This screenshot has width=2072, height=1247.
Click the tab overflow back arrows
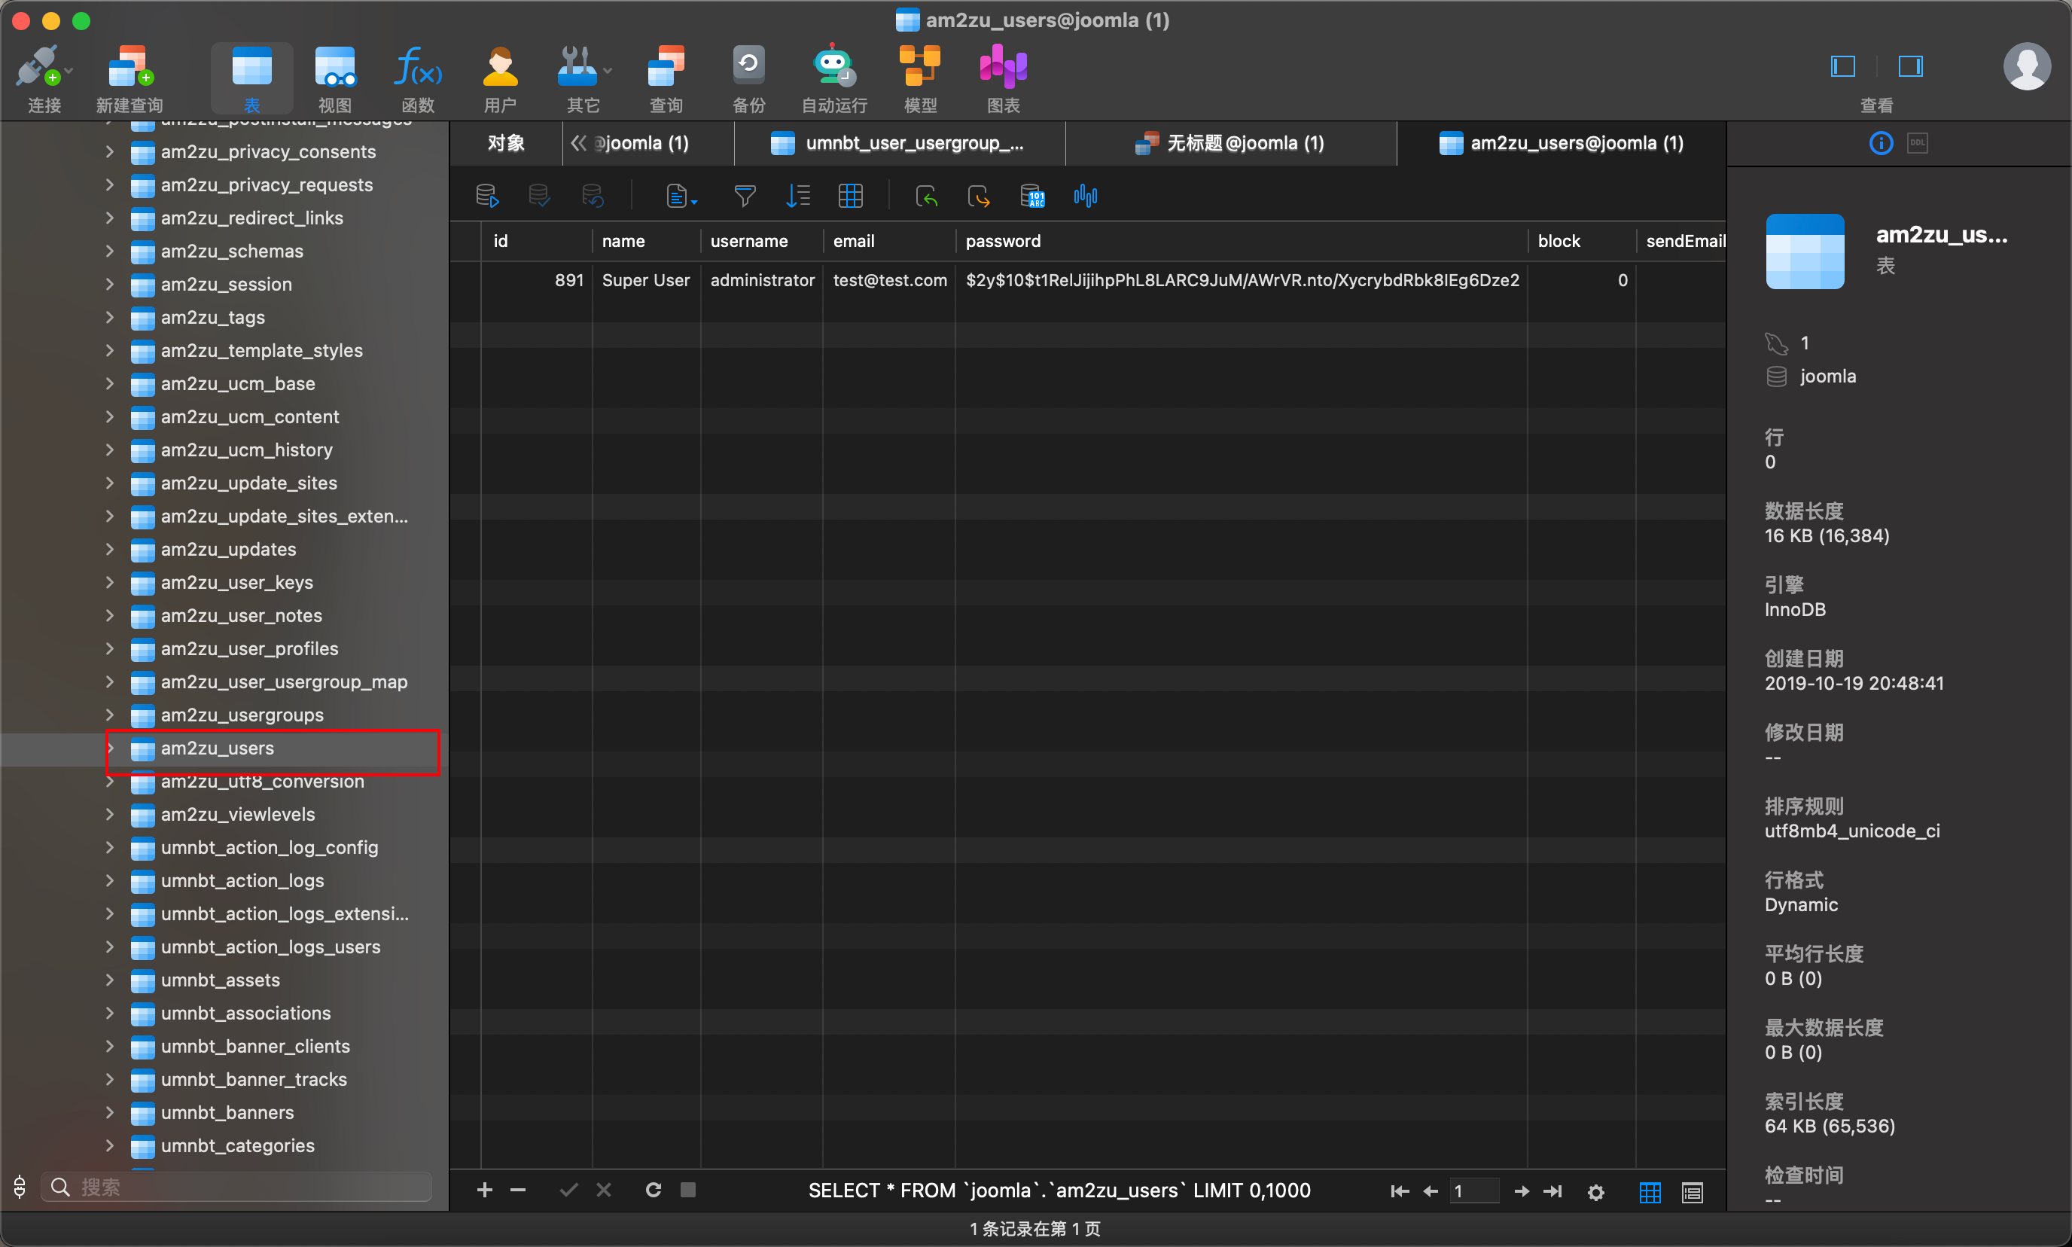578,144
